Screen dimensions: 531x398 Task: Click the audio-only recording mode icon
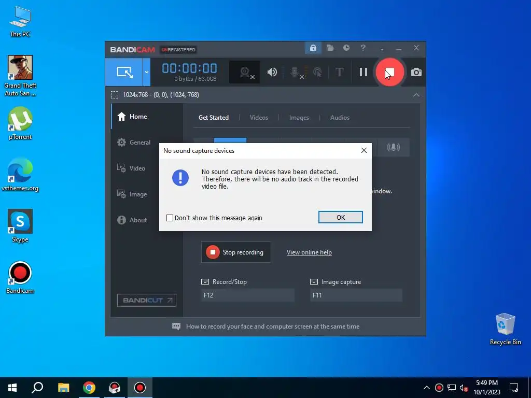pos(393,147)
